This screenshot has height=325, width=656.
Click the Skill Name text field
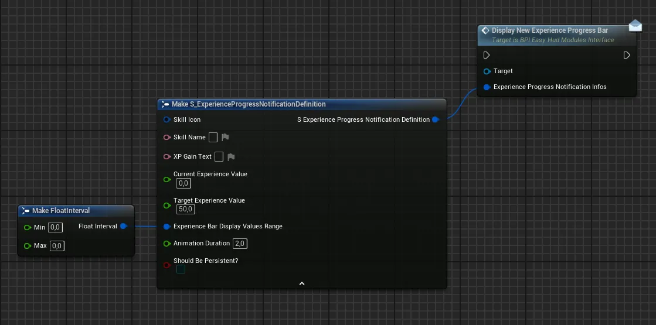click(x=213, y=137)
